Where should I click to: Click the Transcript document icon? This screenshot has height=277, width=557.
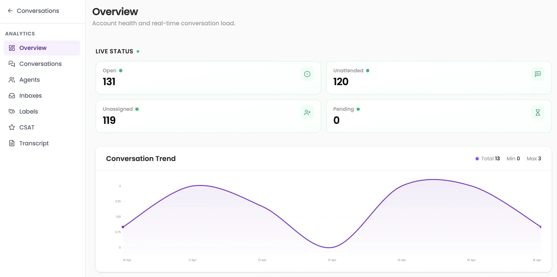(11, 143)
